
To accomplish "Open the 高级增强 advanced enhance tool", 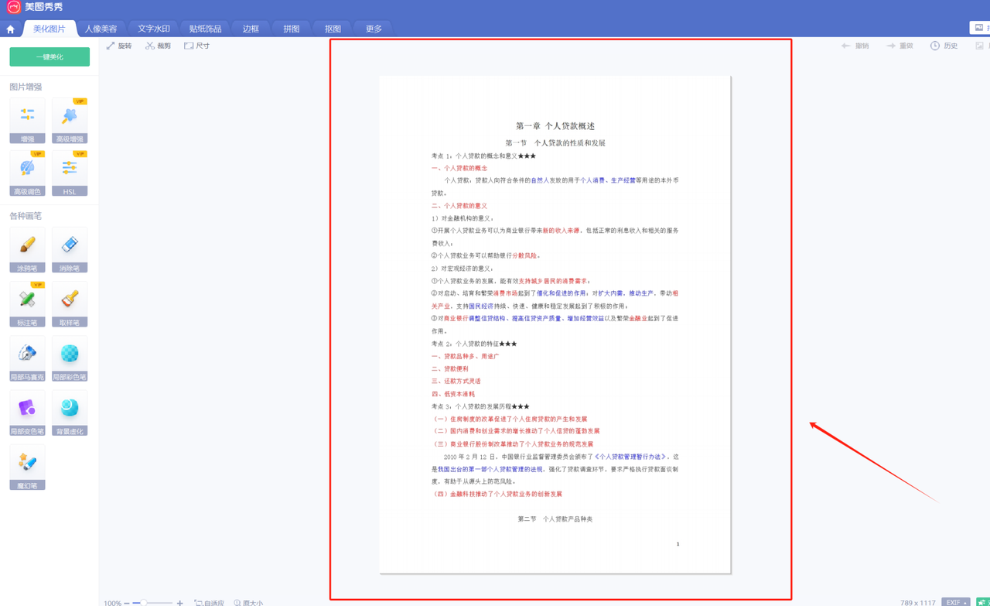I will click(x=70, y=120).
